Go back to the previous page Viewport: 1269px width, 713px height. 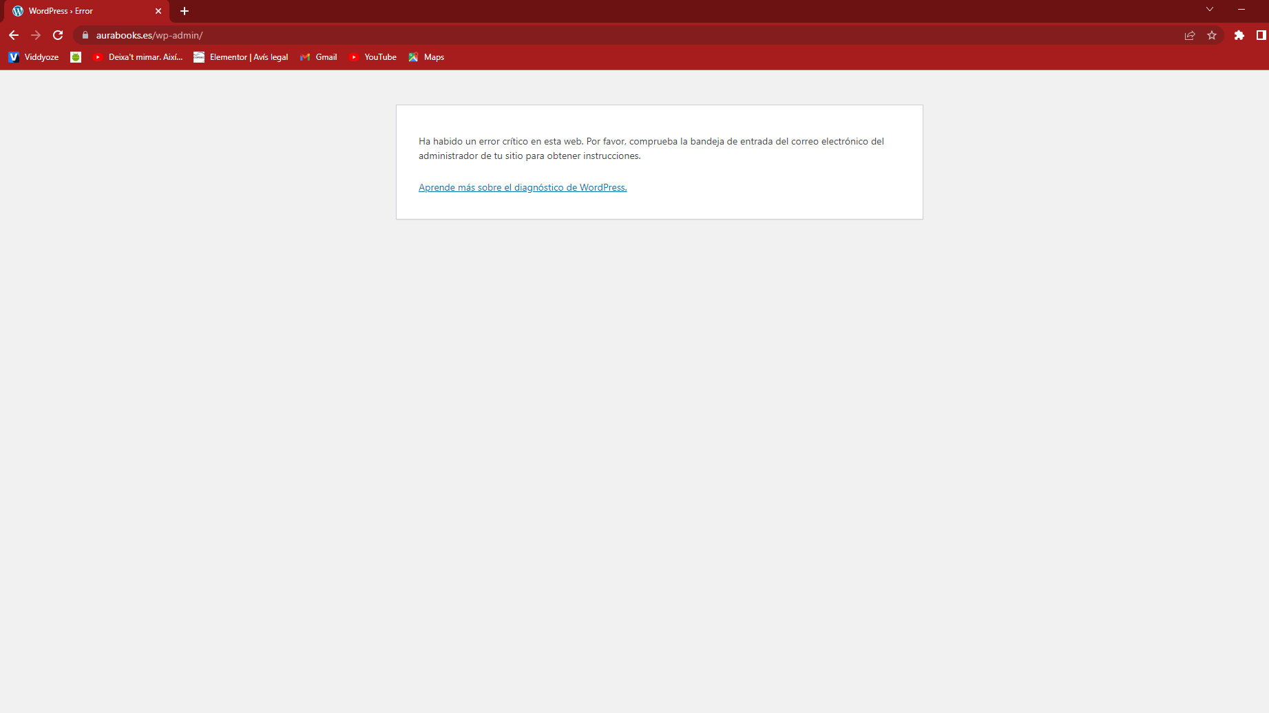click(x=14, y=35)
